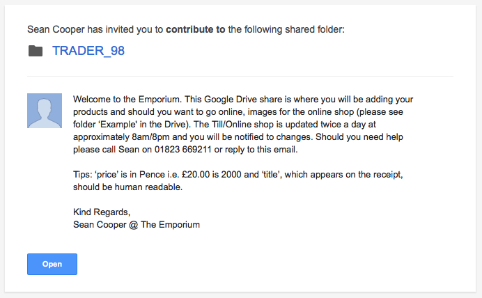Click the "Sean Cooper @ The Emporium" signature

point(137,225)
